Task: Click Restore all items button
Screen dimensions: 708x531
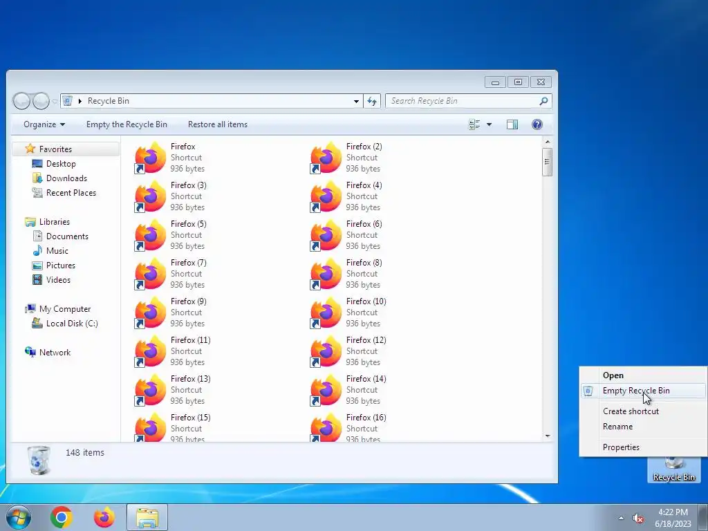Action: click(218, 124)
